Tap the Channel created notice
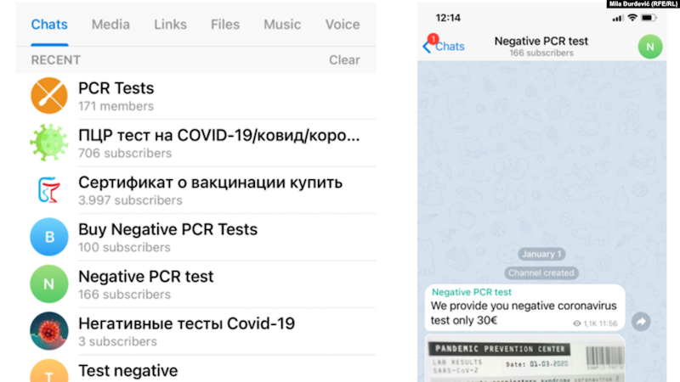Viewport: 680px width, 382px height. pyautogui.click(x=541, y=272)
